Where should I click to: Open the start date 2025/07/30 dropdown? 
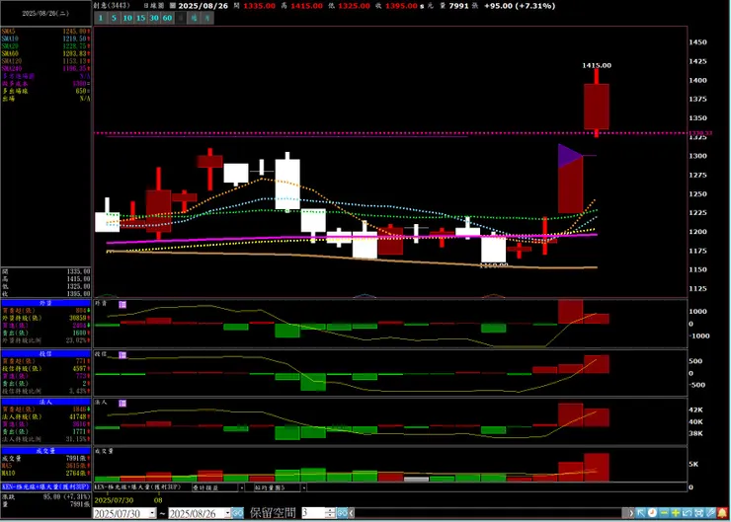click(152, 513)
